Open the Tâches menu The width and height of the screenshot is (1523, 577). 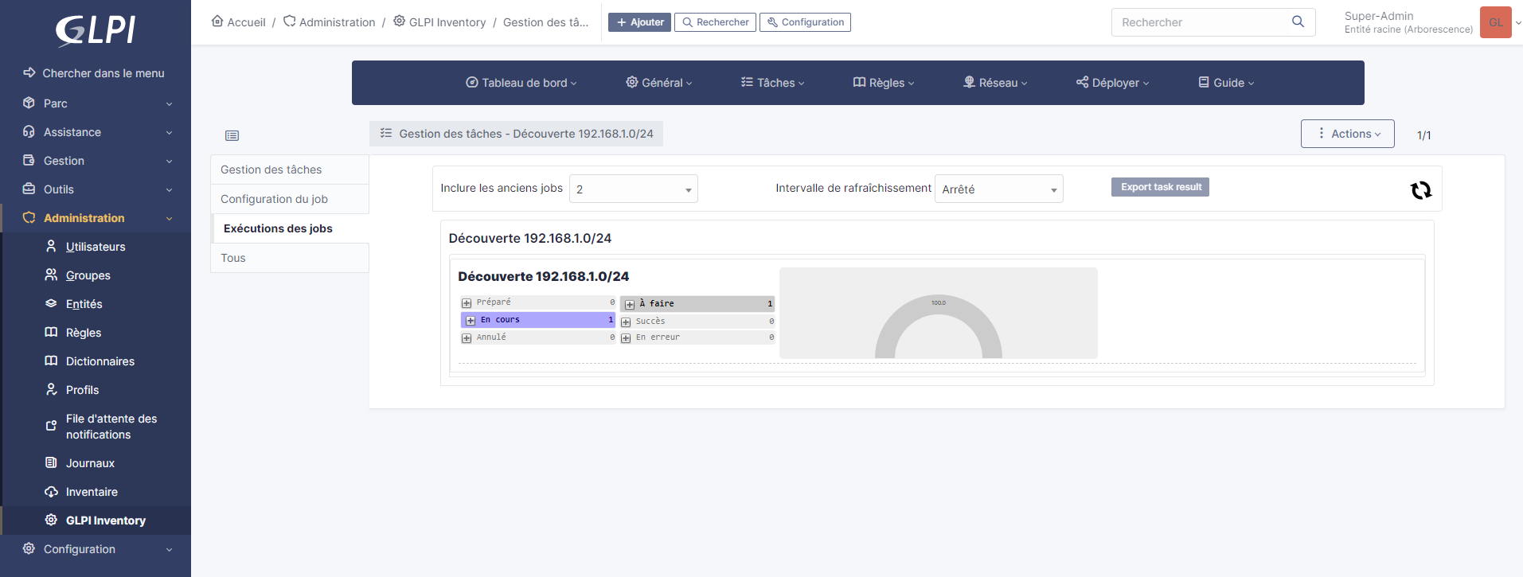point(773,83)
